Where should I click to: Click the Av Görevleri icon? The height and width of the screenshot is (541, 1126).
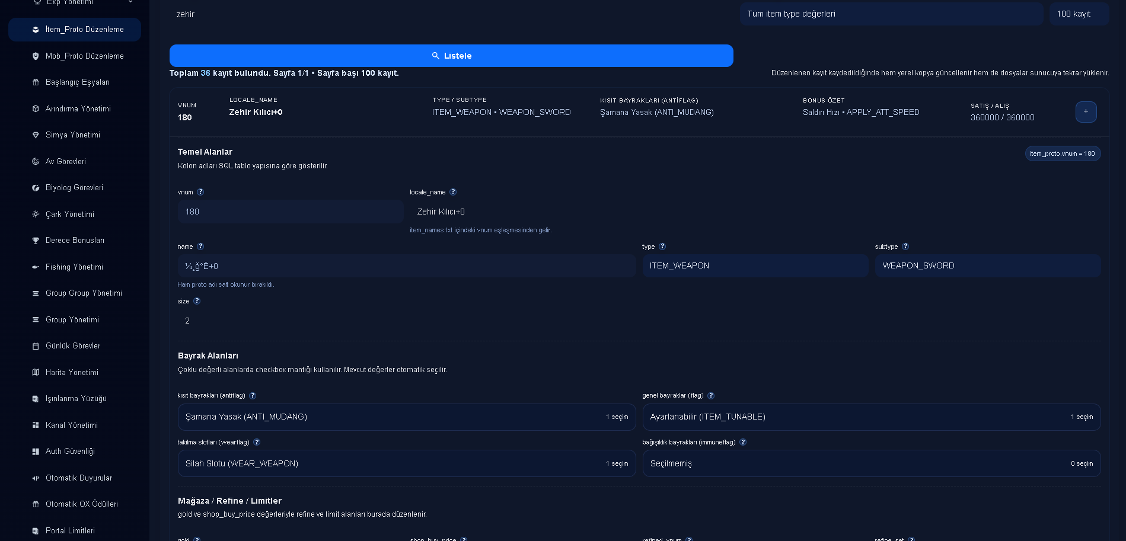pos(36,162)
